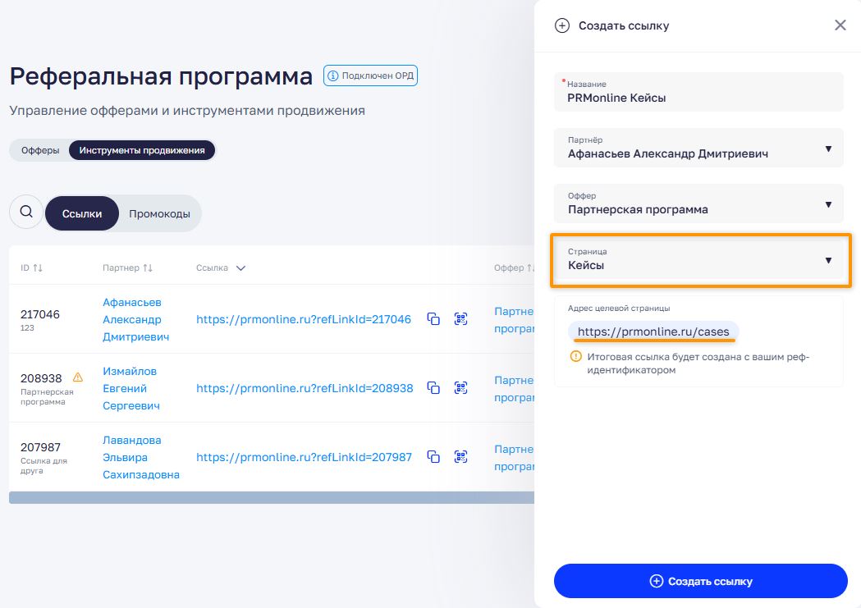Click warning icon next to ID 208938
Viewport: 861px width, 608px height.
[x=78, y=377]
